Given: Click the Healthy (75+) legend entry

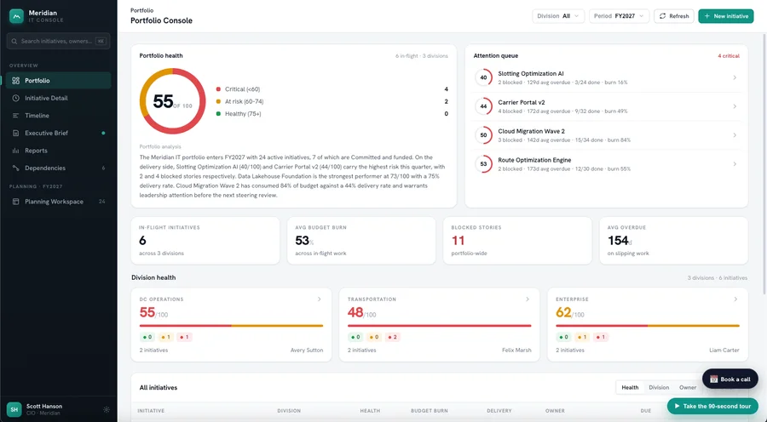Looking at the screenshot, I should point(239,114).
